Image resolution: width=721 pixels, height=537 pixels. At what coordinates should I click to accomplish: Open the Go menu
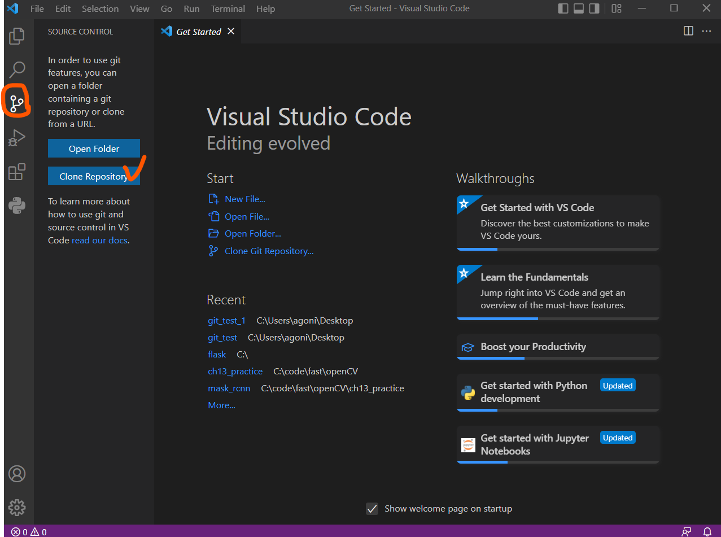click(x=167, y=8)
